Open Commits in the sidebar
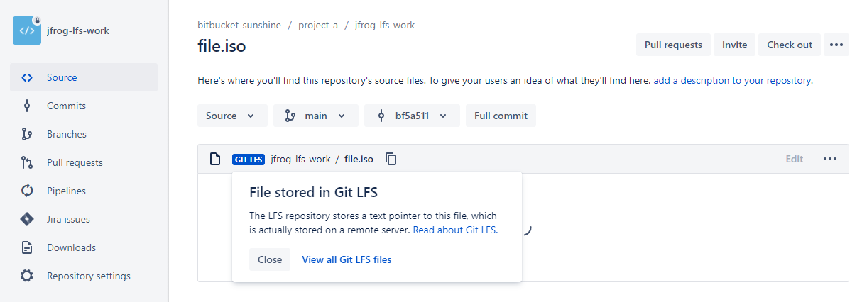Screen dimensions: 862x302 [84, 106]
